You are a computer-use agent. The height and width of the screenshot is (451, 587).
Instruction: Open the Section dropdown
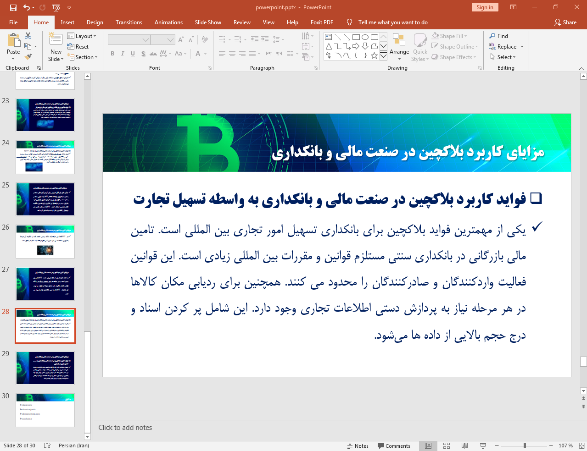83,57
